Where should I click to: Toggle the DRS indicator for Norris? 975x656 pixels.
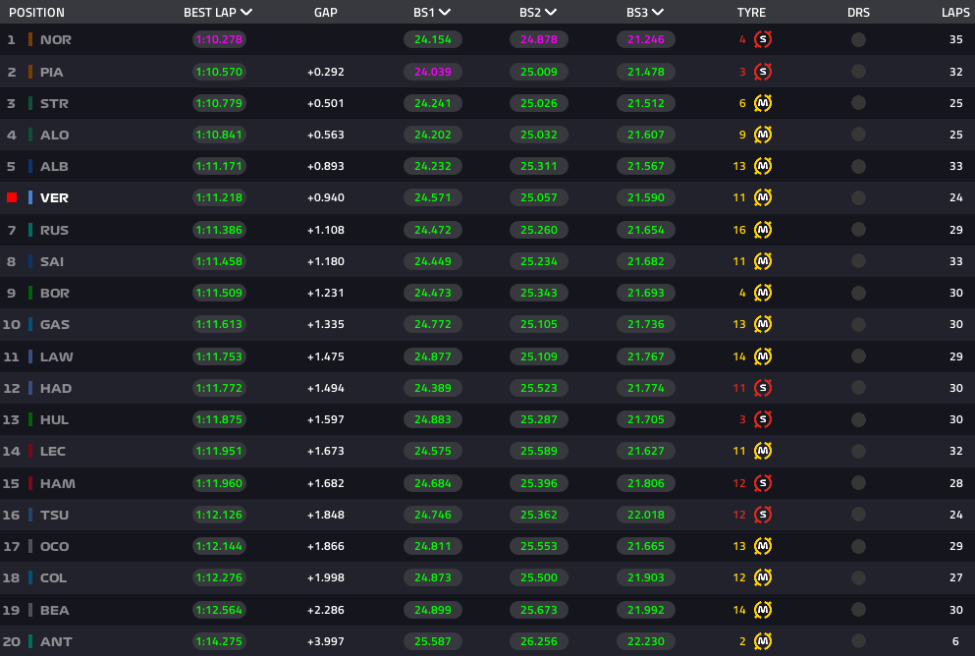coord(858,40)
